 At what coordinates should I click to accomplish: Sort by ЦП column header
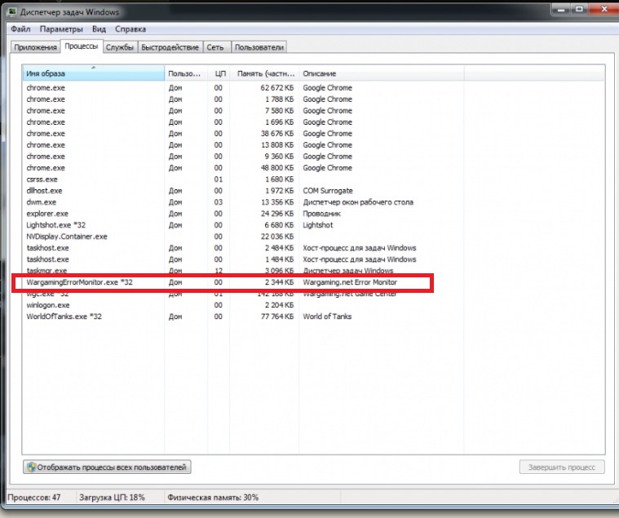pos(219,73)
